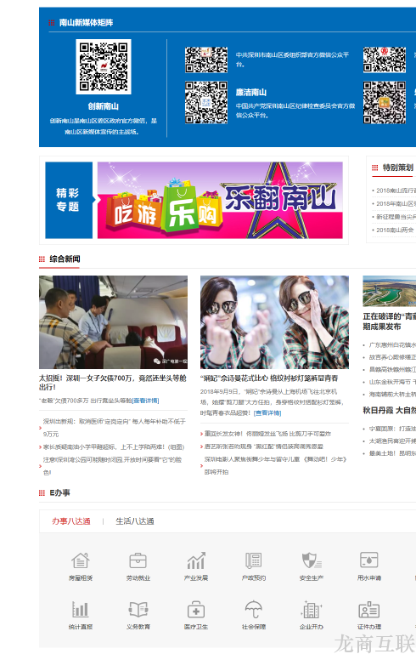
Task: Open first 特别策划 item starting 2018南山医疗
Action: point(396,191)
